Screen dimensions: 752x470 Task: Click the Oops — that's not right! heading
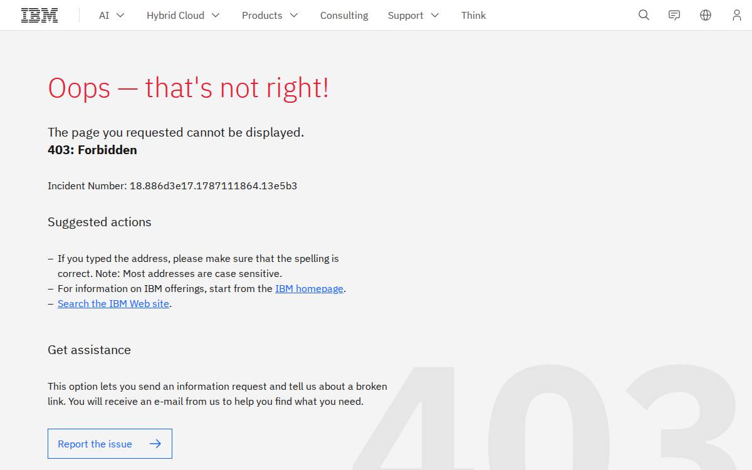click(189, 88)
